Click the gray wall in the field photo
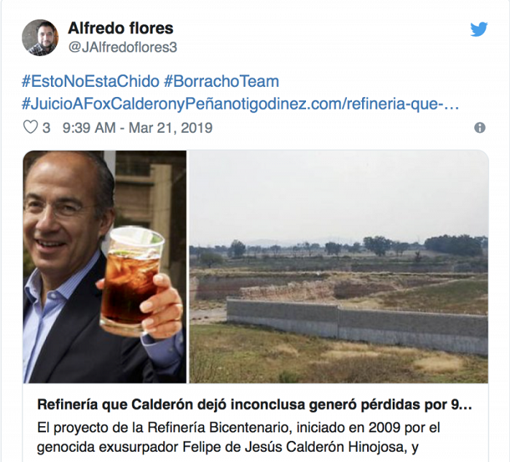The width and height of the screenshot is (510, 462). click(x=357, y=326)
